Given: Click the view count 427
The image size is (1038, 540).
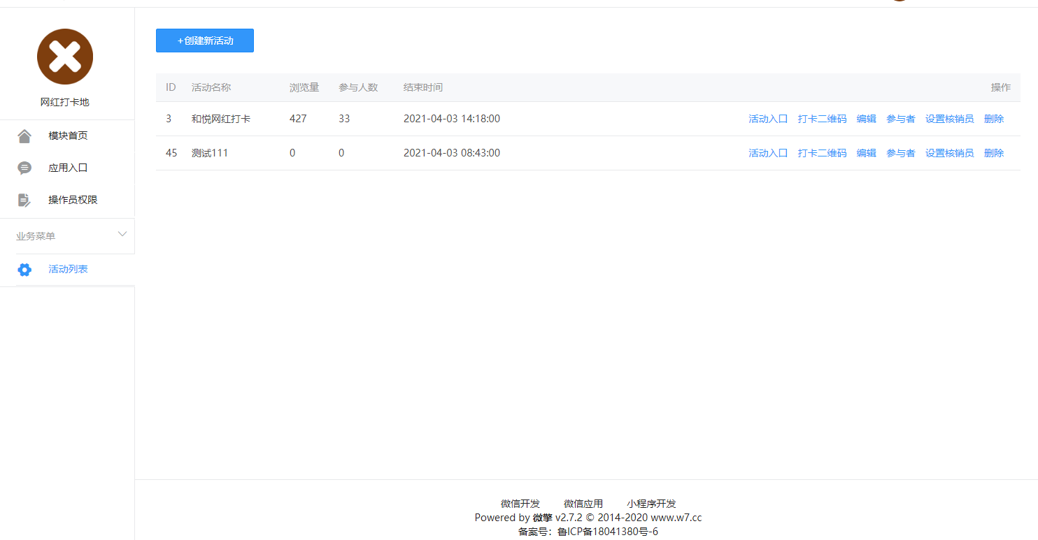Looking at the screenshot, I should tap(298, 119).
